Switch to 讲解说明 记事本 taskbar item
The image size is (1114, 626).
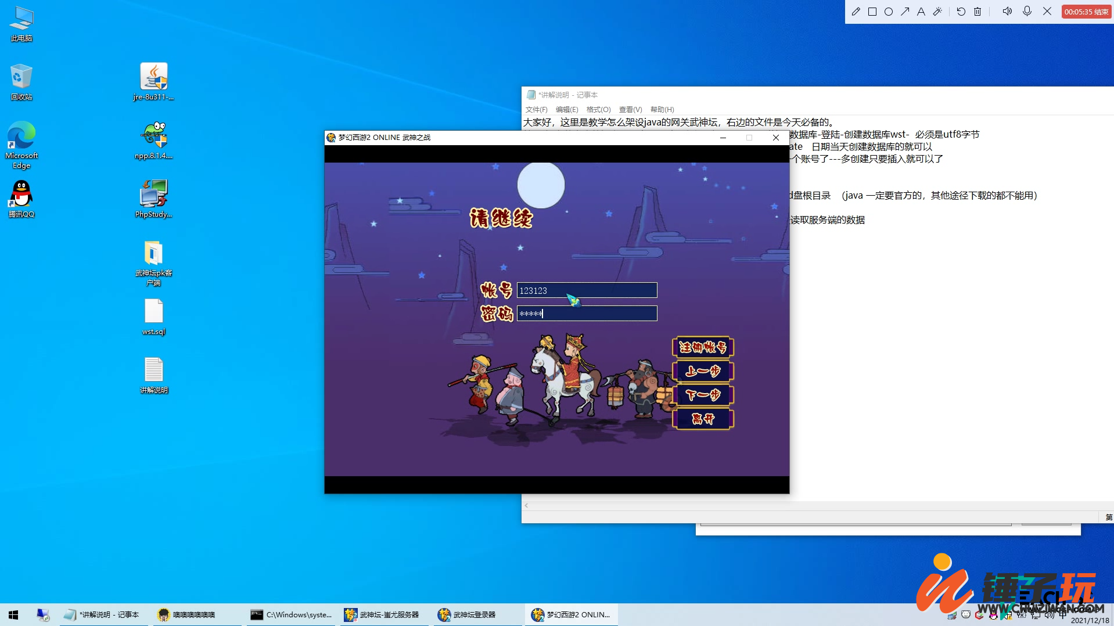[103, 614]
